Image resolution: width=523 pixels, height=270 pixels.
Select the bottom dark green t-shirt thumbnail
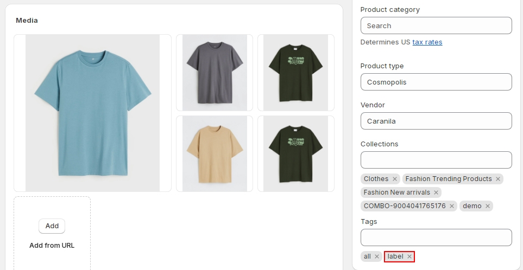pos(295,153)
